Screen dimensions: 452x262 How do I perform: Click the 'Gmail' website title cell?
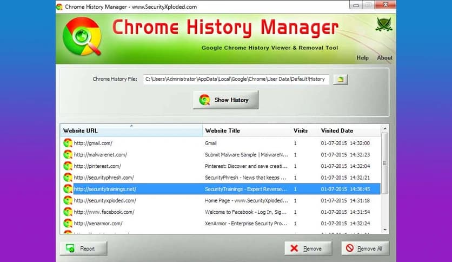(211, 143)
